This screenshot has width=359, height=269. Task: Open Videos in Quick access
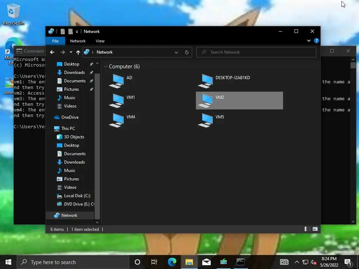tap(70, 106)
